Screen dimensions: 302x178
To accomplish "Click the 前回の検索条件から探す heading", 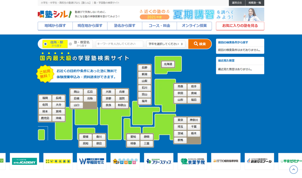I will 233,43.
